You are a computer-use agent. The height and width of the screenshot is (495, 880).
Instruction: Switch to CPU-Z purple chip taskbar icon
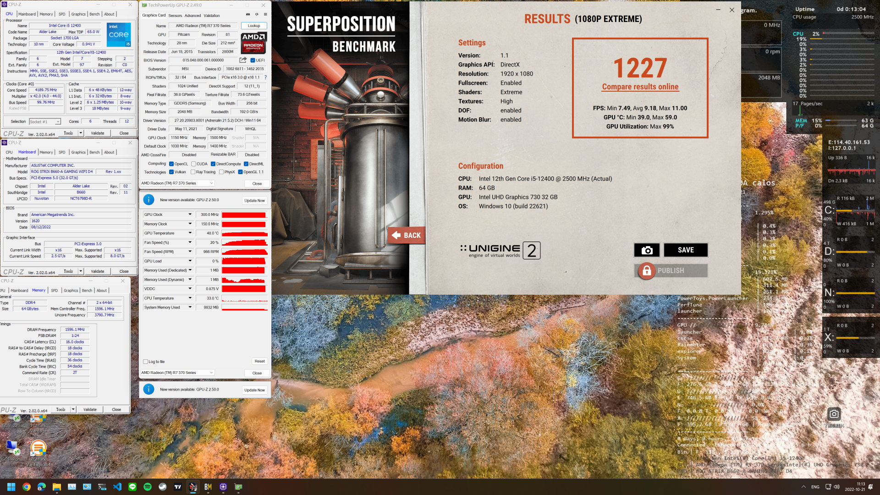tap(223, 487)
